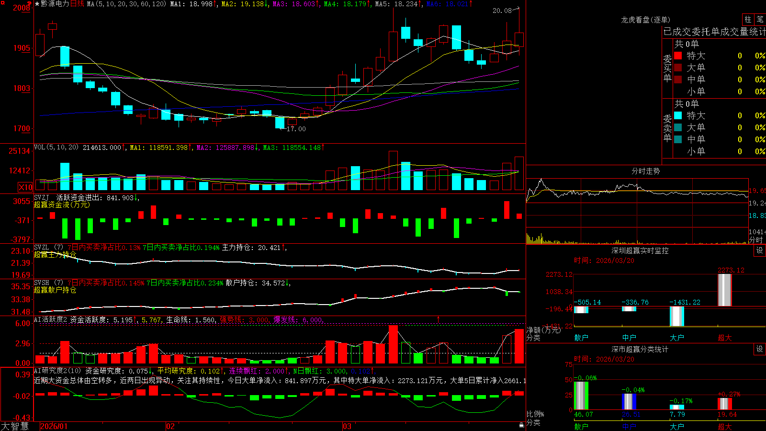Click the 委卖单 vertical label
Screen dimensions: 766x431
(x=667, y=128)
